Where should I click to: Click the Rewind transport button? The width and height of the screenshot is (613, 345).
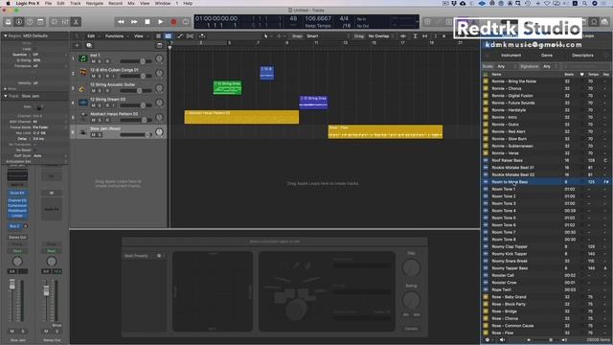[x=121, y=22]
